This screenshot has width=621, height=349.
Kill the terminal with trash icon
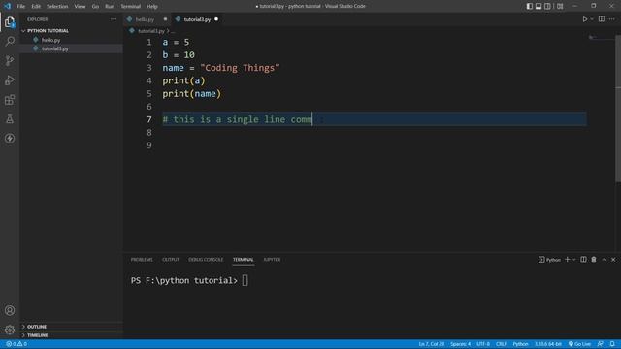click(x=594, y=260)
